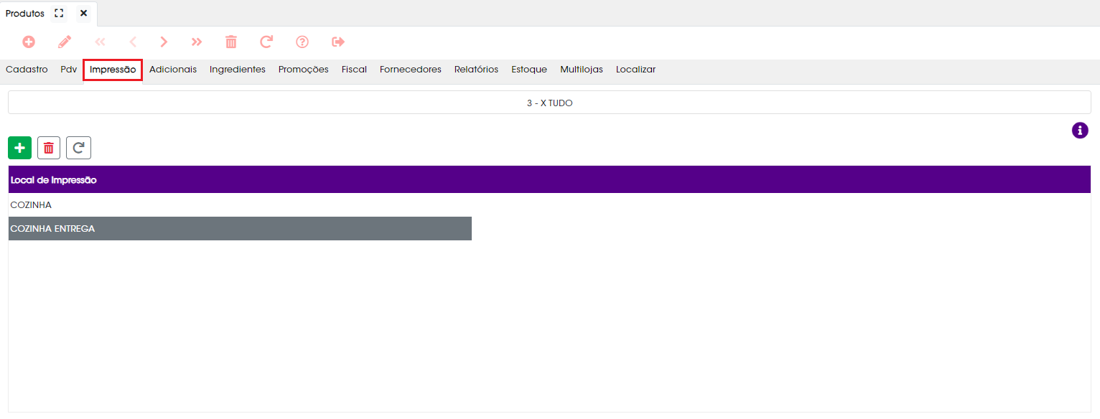Go to next record arrow
Screen dimensions: 1100x419
point(164,42)
